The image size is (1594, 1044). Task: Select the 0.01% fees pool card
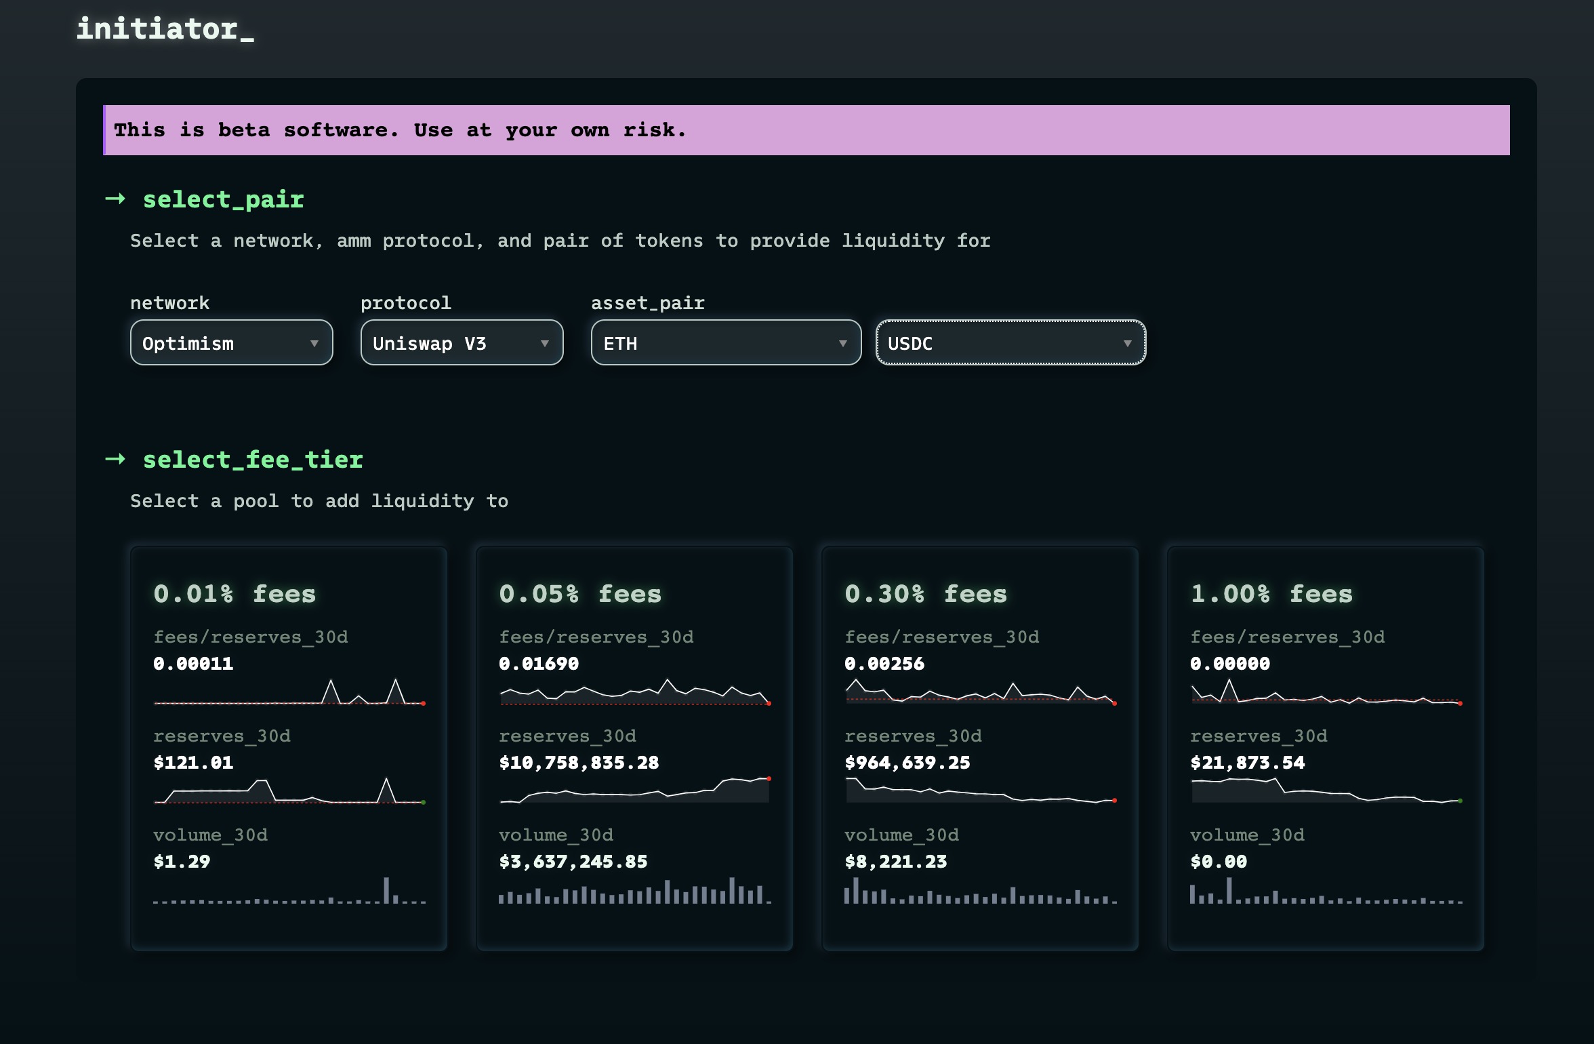coord(289,748)
